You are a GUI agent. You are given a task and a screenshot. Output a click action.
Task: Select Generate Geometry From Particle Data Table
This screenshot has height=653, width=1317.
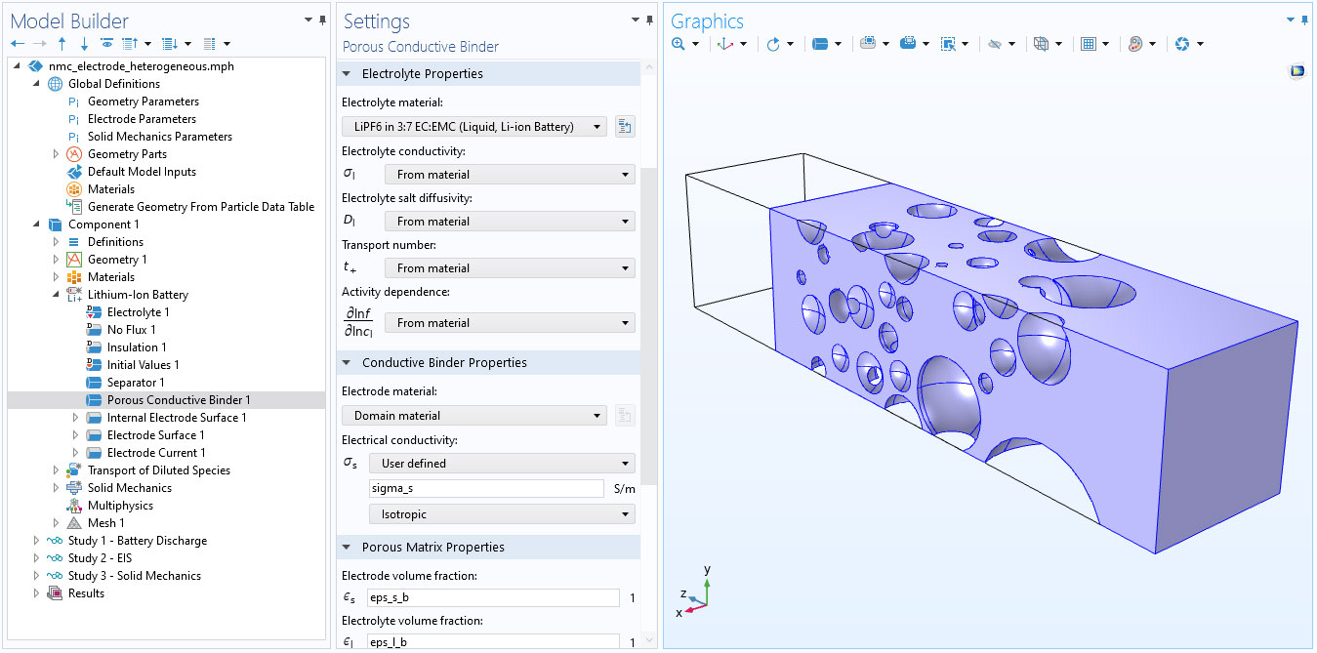tap(200, 207)
